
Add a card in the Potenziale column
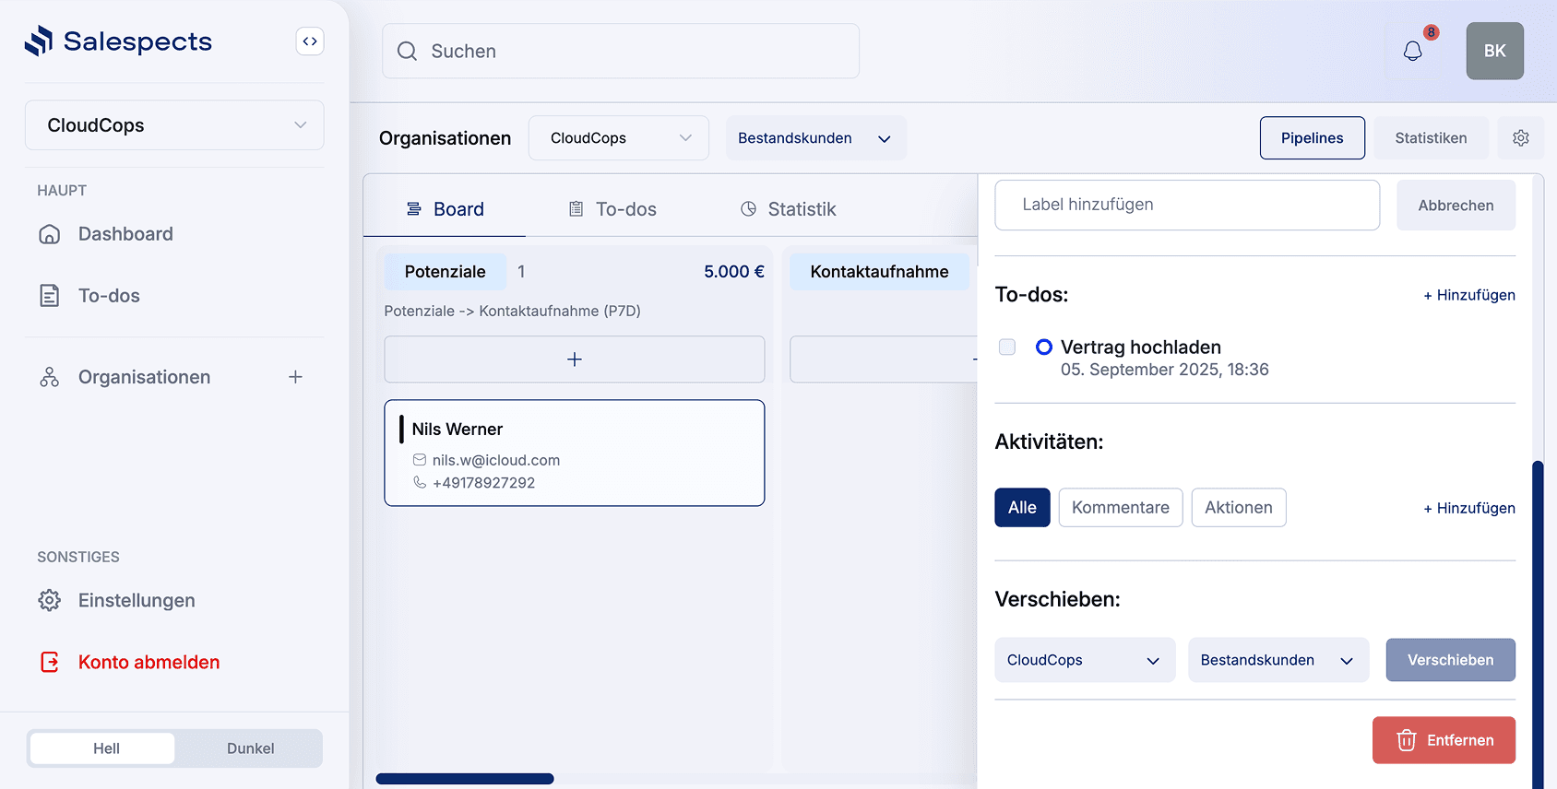[574, 359]
